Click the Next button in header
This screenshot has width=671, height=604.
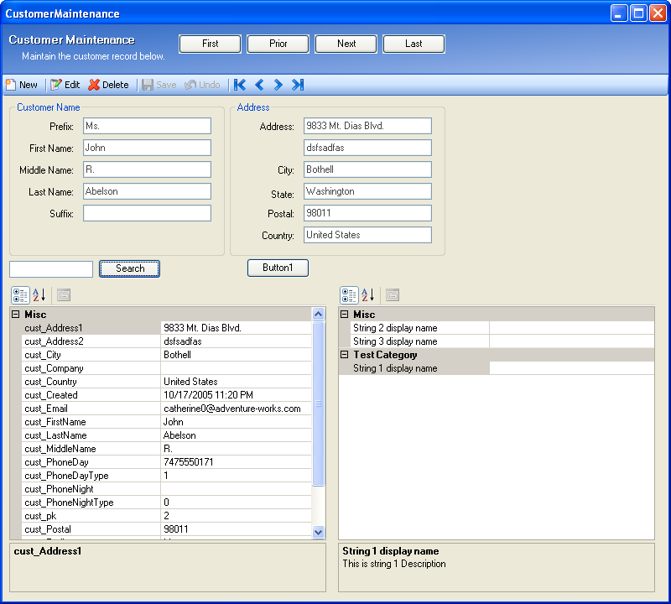click(346, 44)
